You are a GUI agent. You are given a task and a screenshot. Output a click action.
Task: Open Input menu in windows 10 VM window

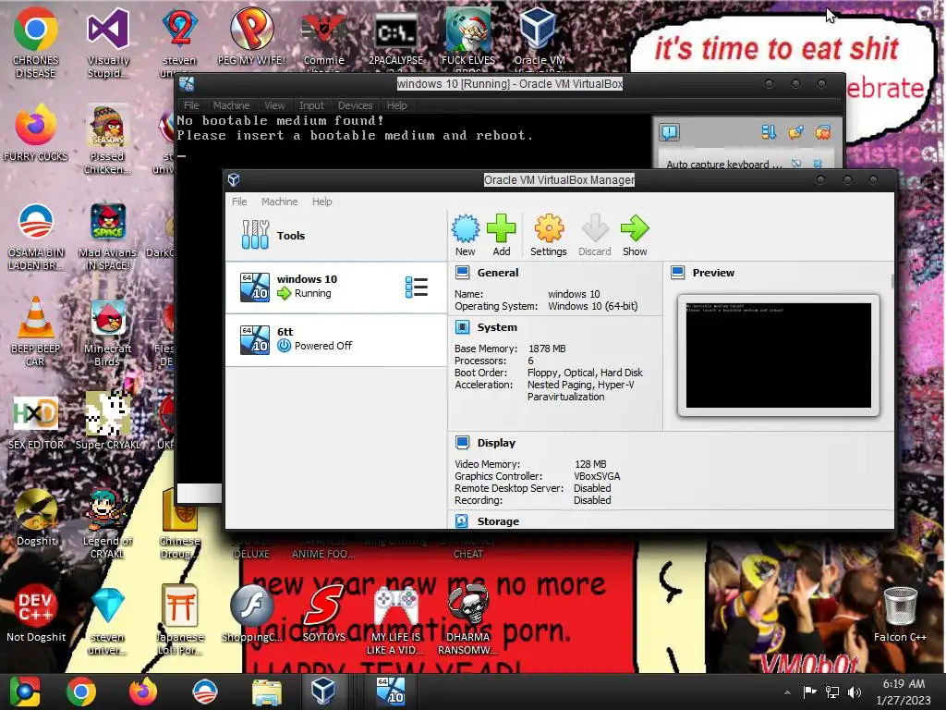[311, 105]
